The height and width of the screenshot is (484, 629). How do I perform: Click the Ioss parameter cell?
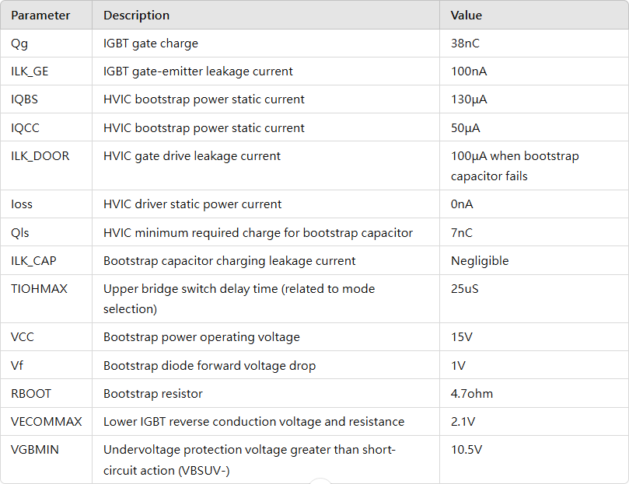22,204
